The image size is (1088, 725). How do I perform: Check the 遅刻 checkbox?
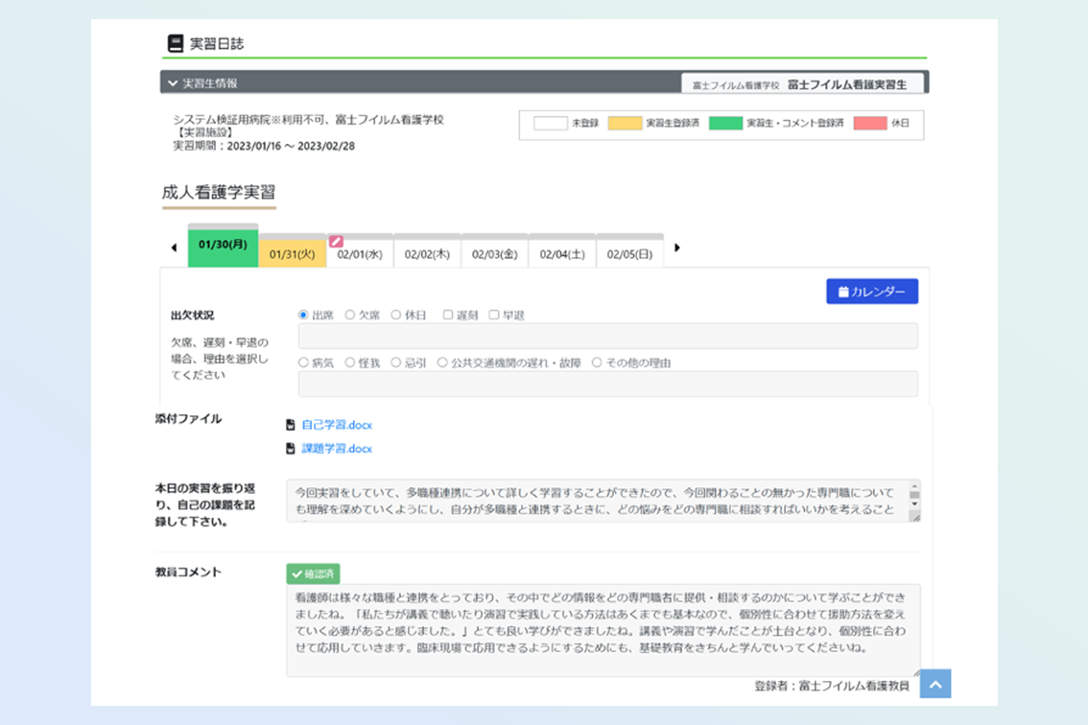448,315
